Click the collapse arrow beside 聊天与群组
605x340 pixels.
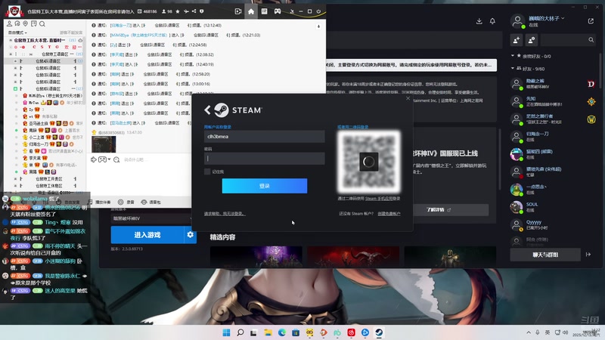pos(588,255)
